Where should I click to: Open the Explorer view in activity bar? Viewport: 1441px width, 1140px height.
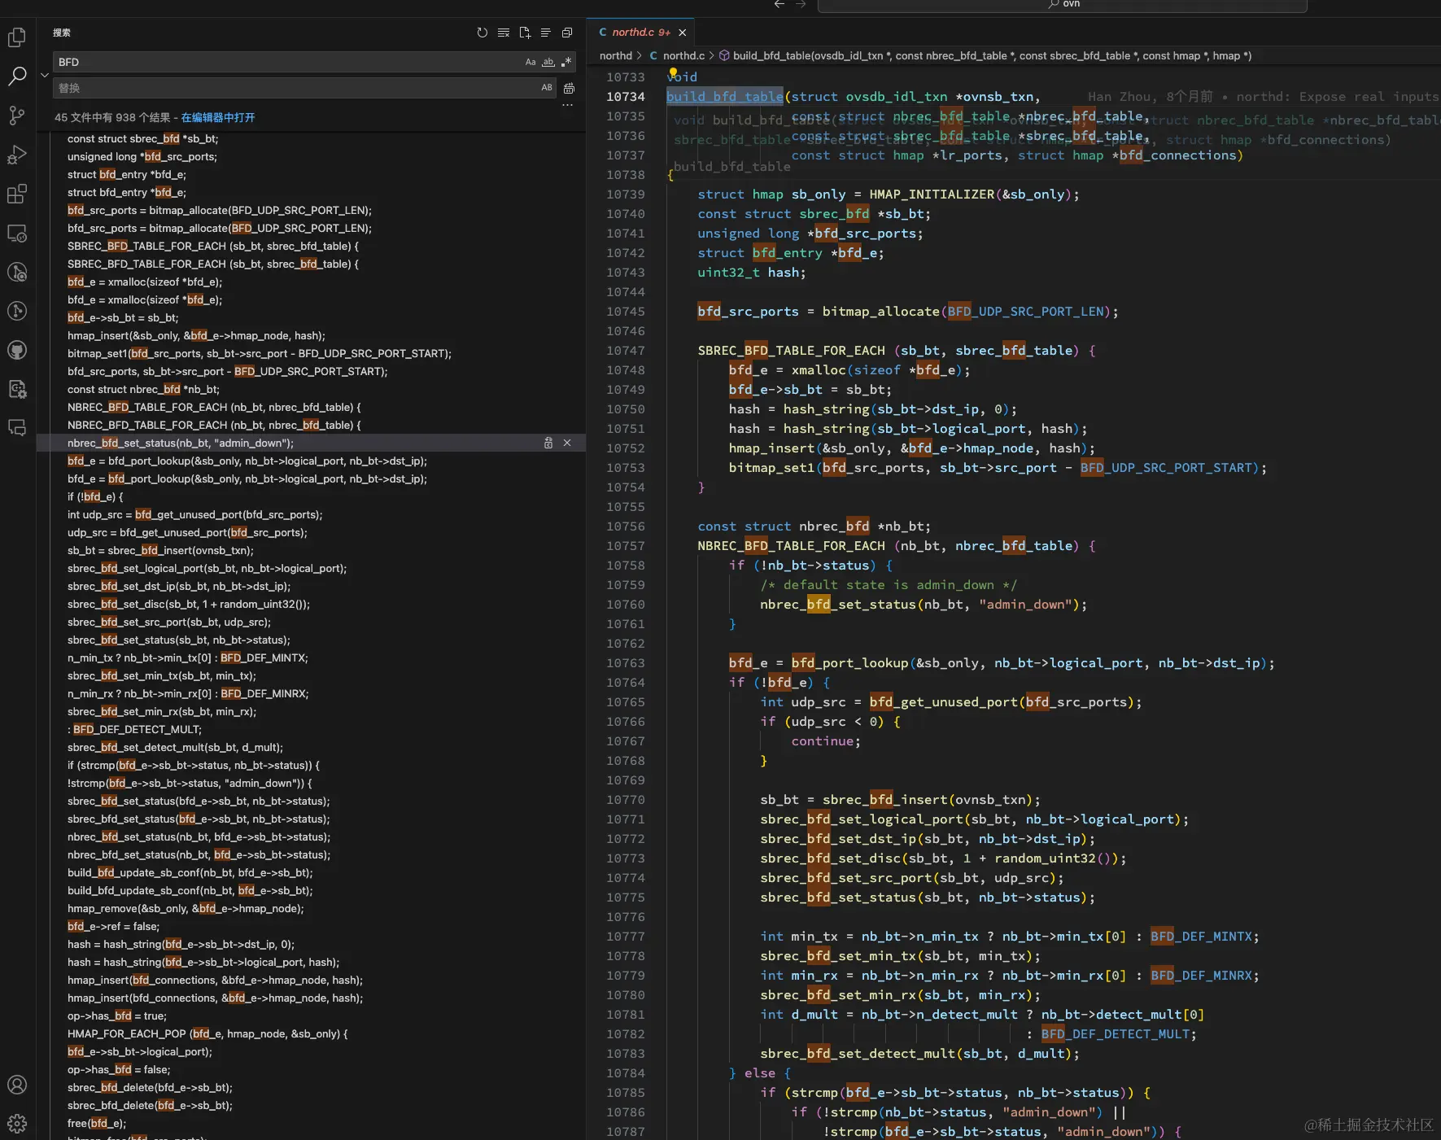pyautogui.click(x=17, y=37)
